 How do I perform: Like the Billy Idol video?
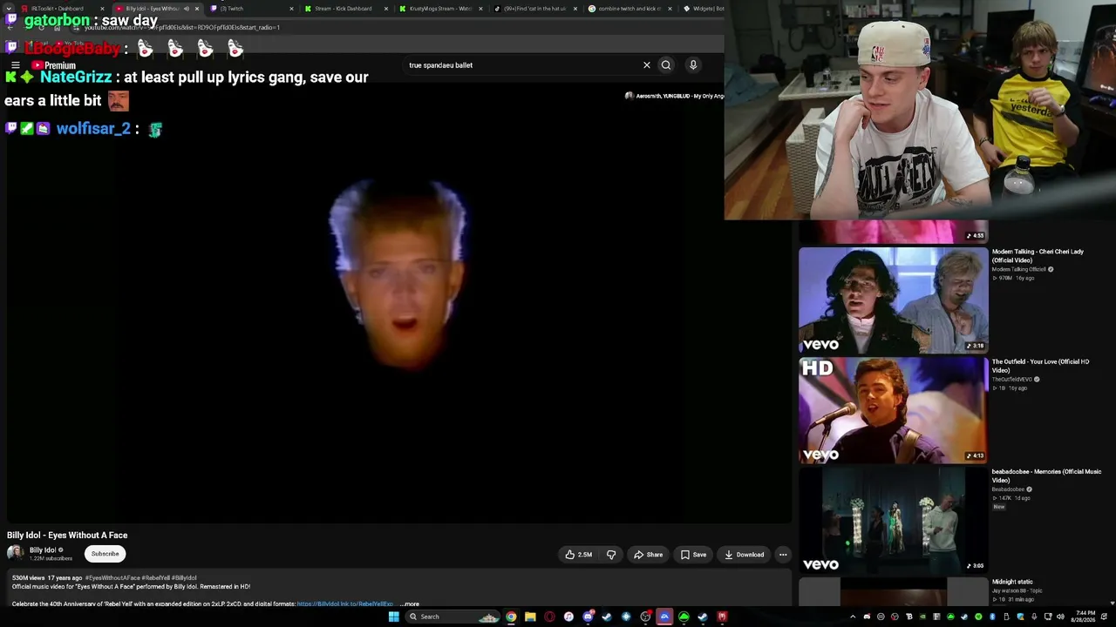(x=578, y=555)
